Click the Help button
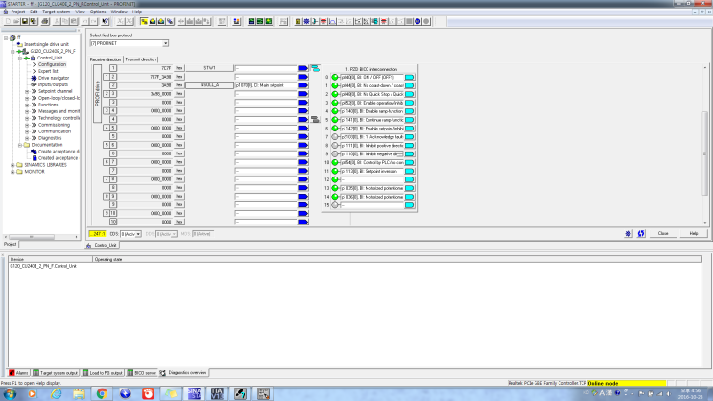 (694, 234)
